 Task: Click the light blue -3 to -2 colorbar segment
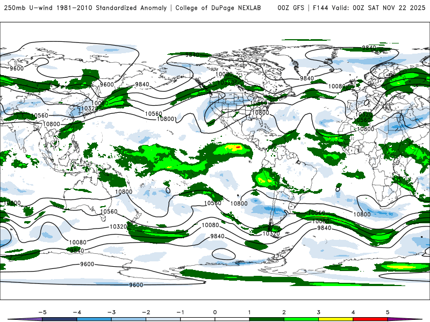tap(128, 319)
